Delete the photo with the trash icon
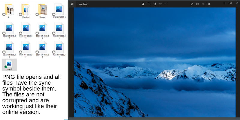 [x=155, y=4]
